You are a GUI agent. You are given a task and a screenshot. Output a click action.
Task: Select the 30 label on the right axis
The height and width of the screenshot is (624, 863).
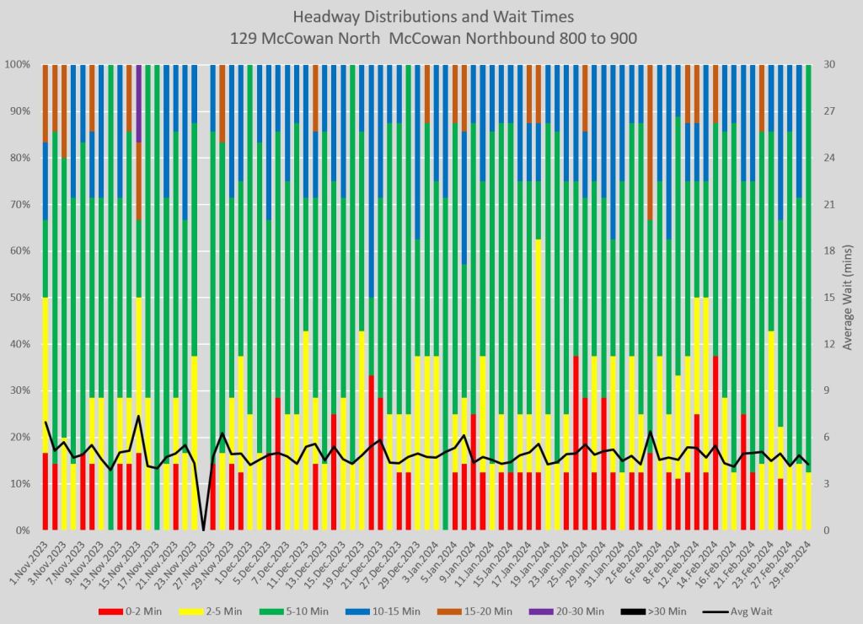(828, 65)
